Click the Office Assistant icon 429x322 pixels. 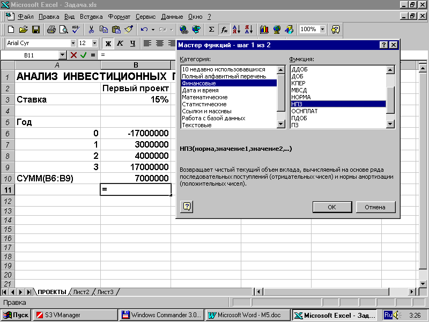tap(336, 30)
